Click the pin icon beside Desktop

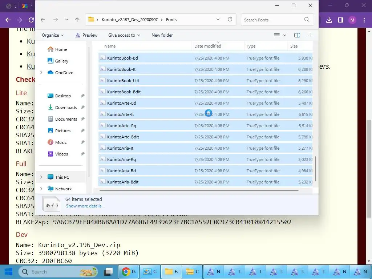click(82, 96)
